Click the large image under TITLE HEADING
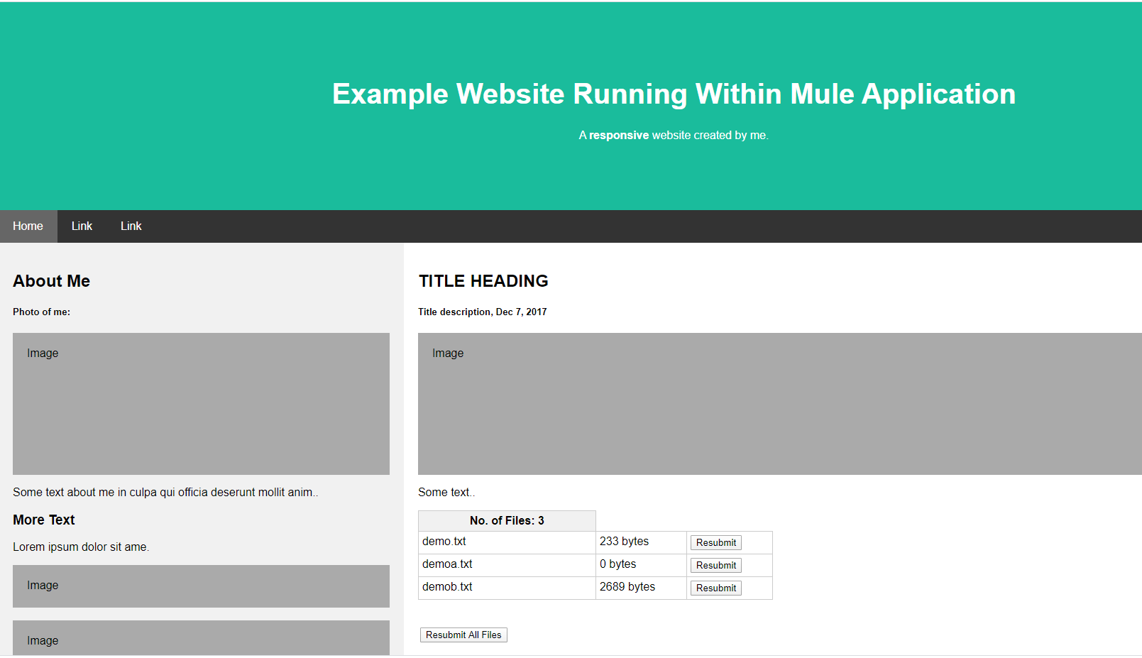 coord(780,404)
